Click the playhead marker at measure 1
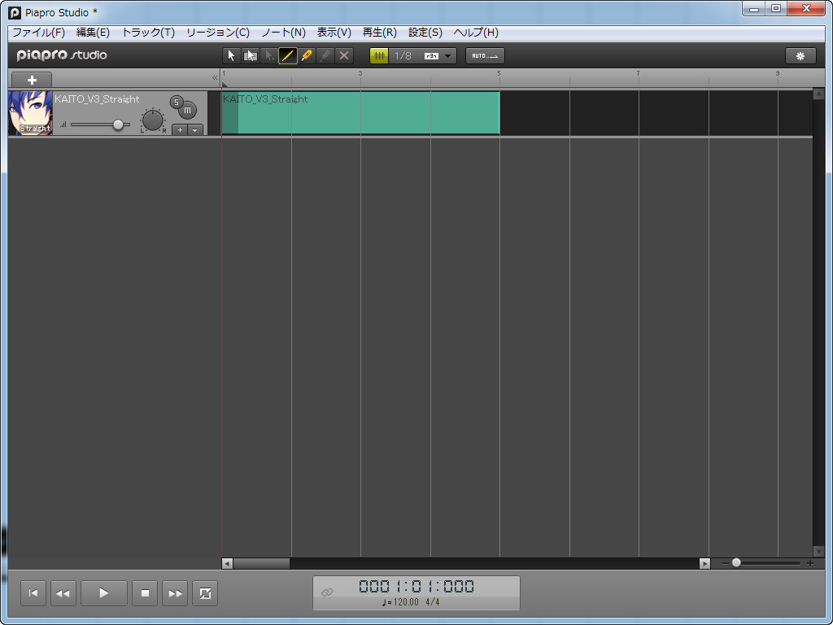Screen dimensions: 833x625 [x=225, y=84]
